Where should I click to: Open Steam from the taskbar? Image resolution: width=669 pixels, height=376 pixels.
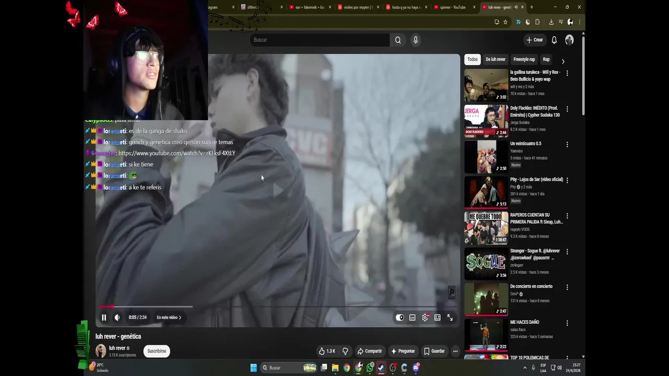381,368
